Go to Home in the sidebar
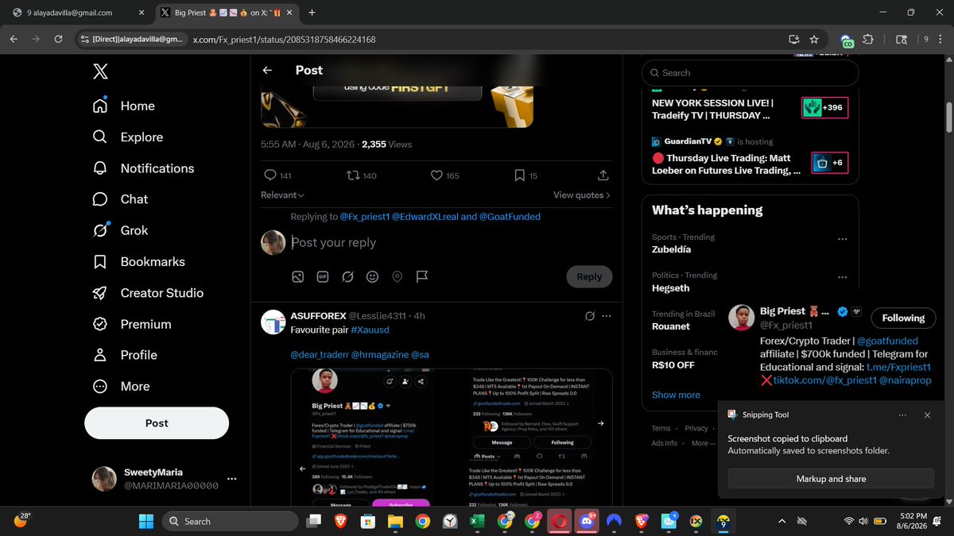Viewport: 954px width, 536px height. point(124,106)
